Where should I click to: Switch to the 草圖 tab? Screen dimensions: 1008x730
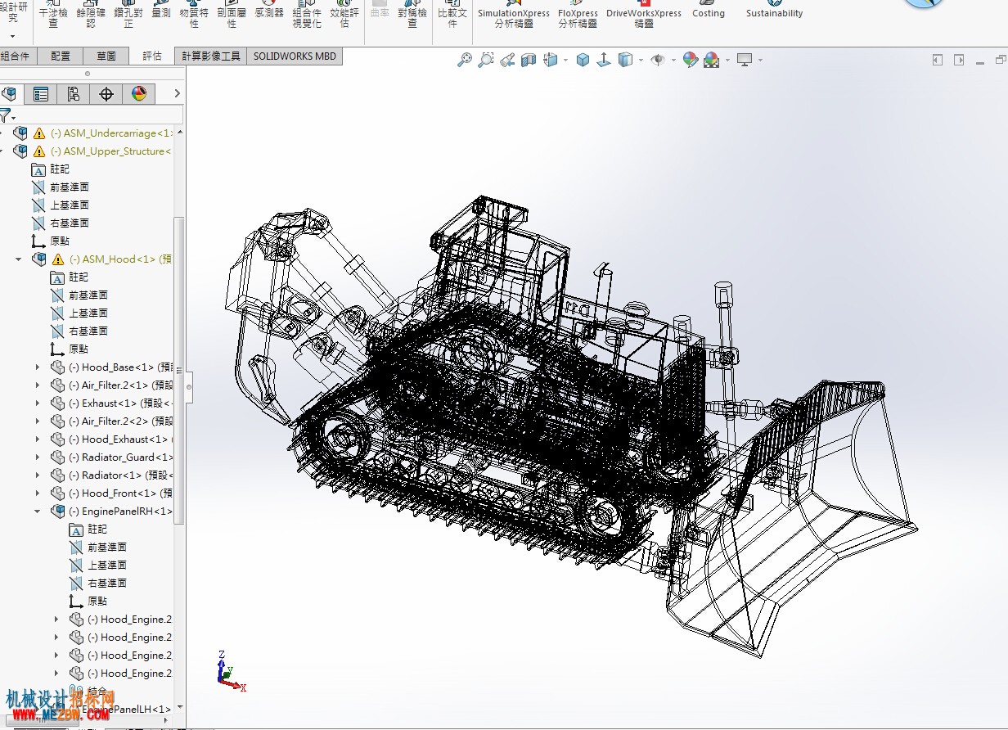coord(106,56)
